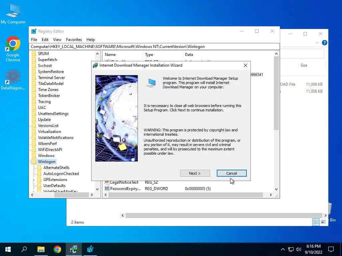Open the DataWagon desktop shortcut
The width and height of the screenshot is (342, 256).
point(13,80)
